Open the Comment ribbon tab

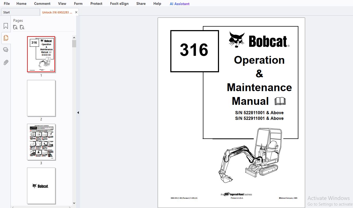[42, 3]
